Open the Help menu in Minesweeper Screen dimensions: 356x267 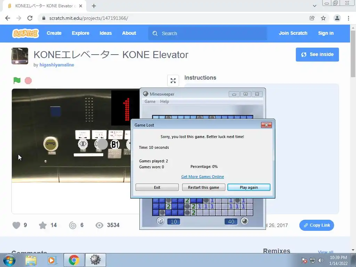pos(164,102)
